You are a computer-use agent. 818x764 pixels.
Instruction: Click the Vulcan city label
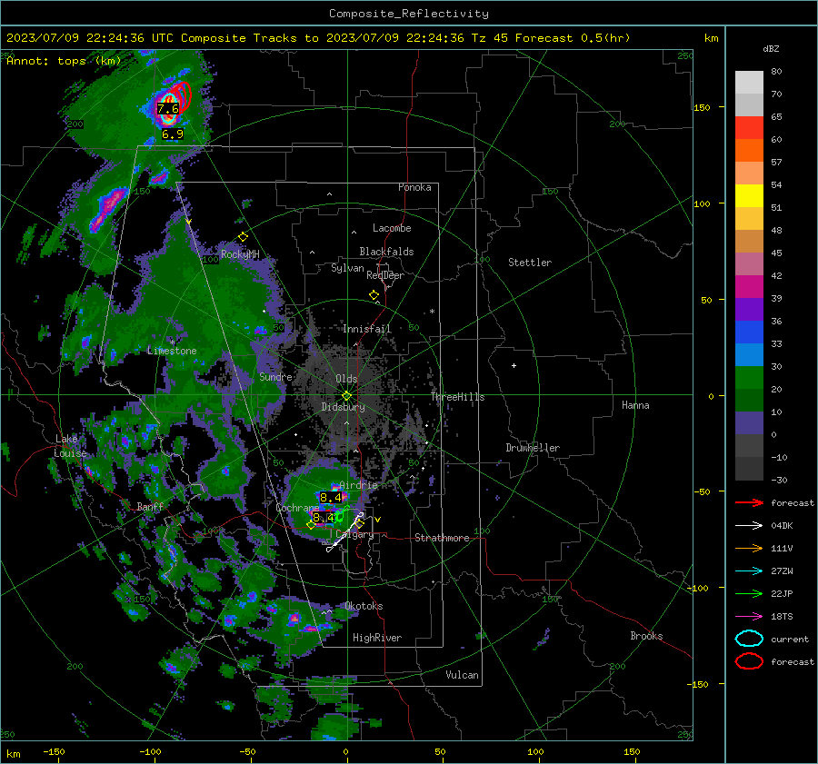coord(463,675)
